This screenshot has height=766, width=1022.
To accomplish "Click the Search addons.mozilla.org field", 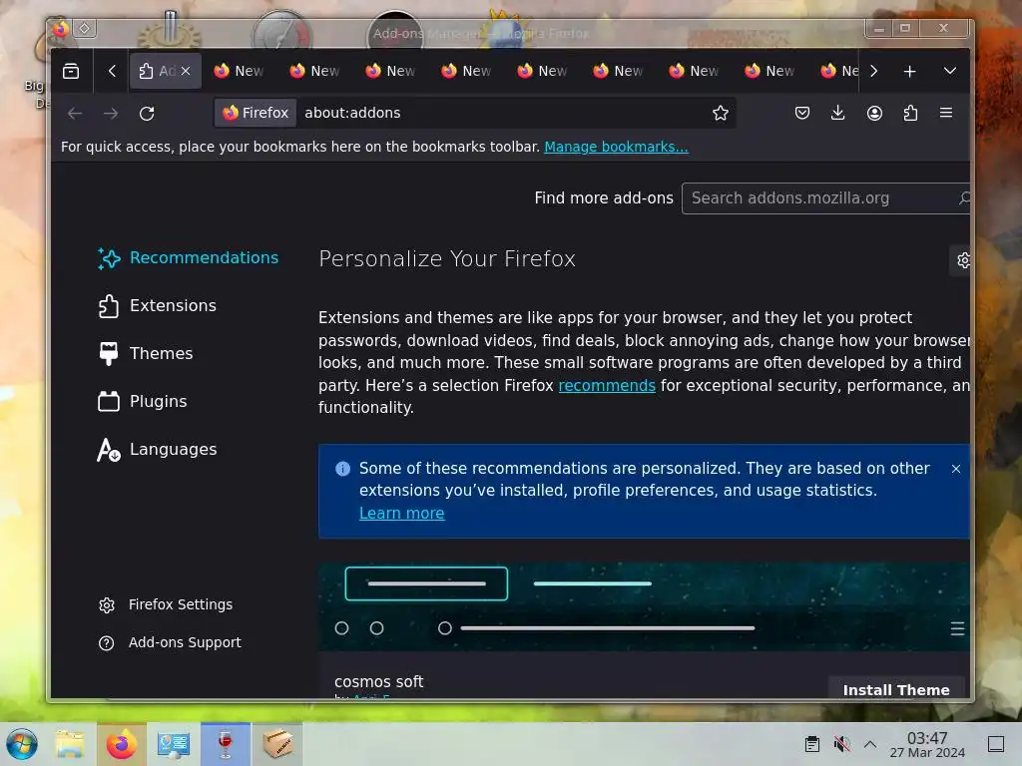I will [x=825, y=198].
